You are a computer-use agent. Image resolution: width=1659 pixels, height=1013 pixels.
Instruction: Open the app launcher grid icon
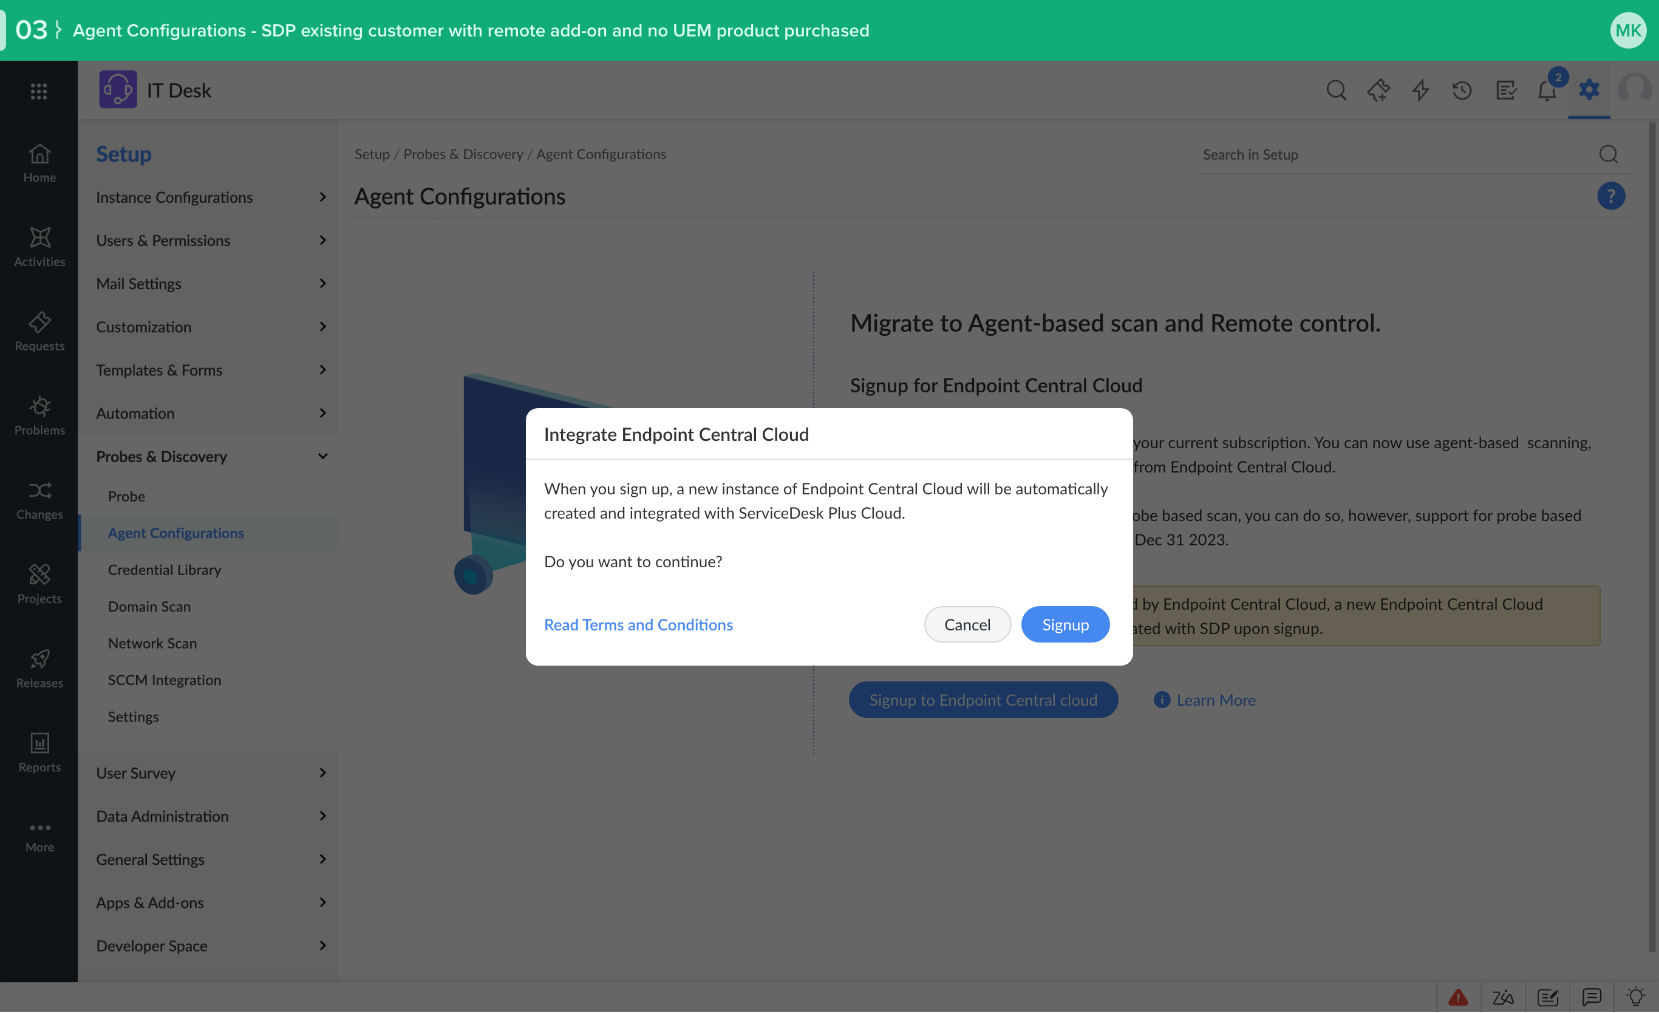(39, 91)
